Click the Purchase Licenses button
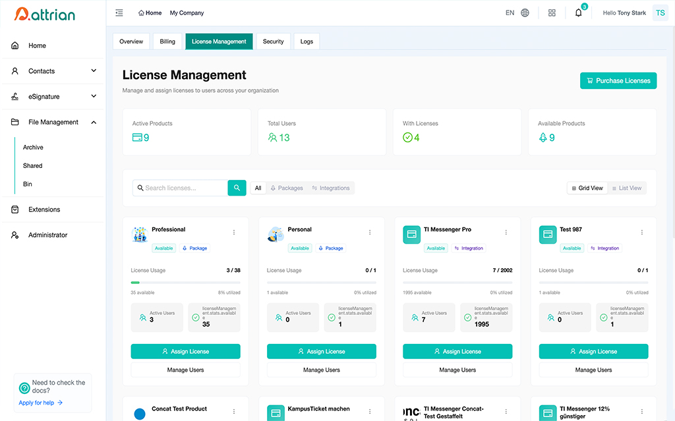Image resolution: width=675 pixels, height=421 pixels. [x=618, y=80]
